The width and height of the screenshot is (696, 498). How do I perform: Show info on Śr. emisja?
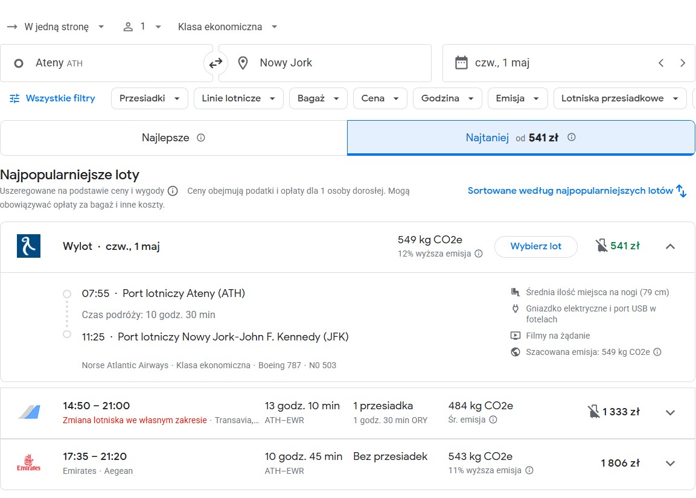click(493, 420)
